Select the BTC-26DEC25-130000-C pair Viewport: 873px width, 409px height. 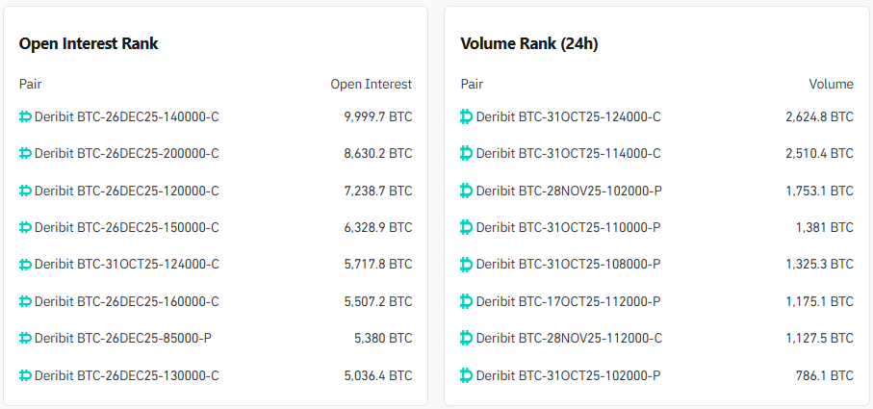[x=126, y=375]
